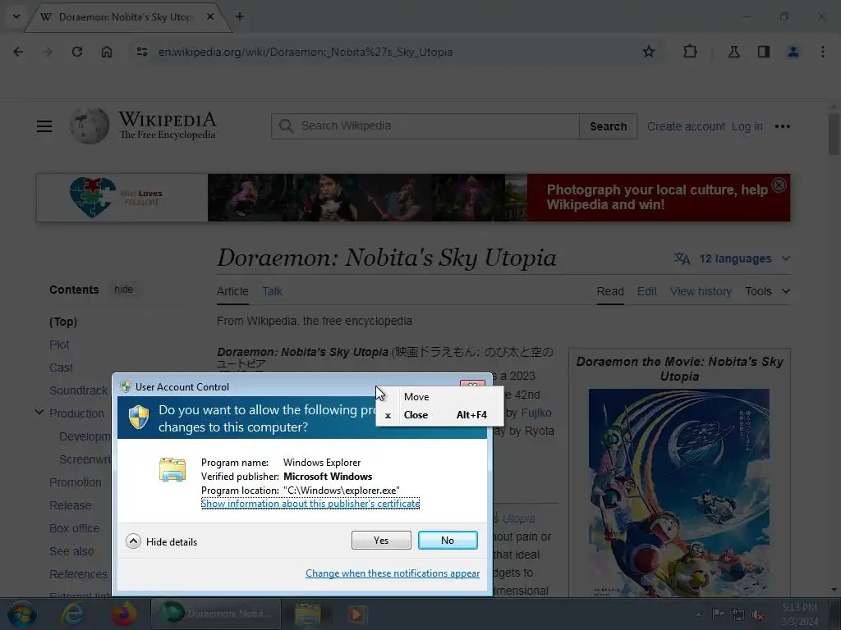Switch to the Article tab

tap(232, 291)
